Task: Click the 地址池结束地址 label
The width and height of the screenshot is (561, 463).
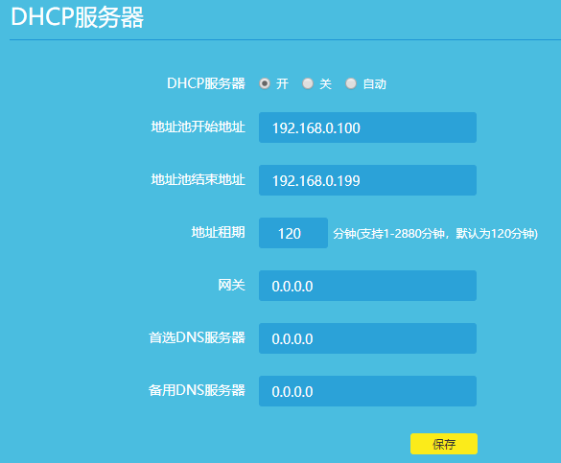Action: pos(198,179)
